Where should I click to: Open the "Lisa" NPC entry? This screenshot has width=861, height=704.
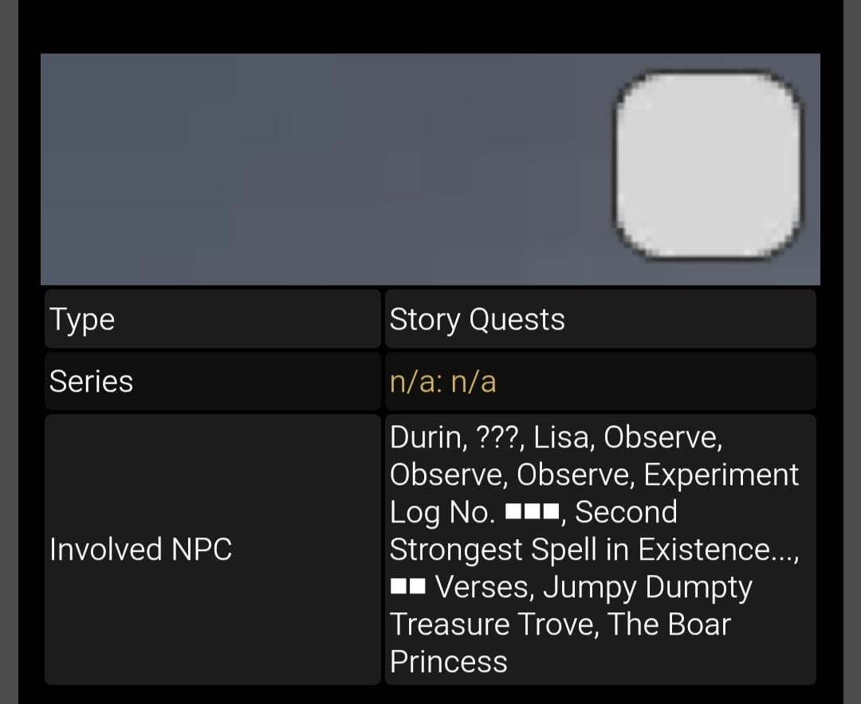[x=562, y=437]
